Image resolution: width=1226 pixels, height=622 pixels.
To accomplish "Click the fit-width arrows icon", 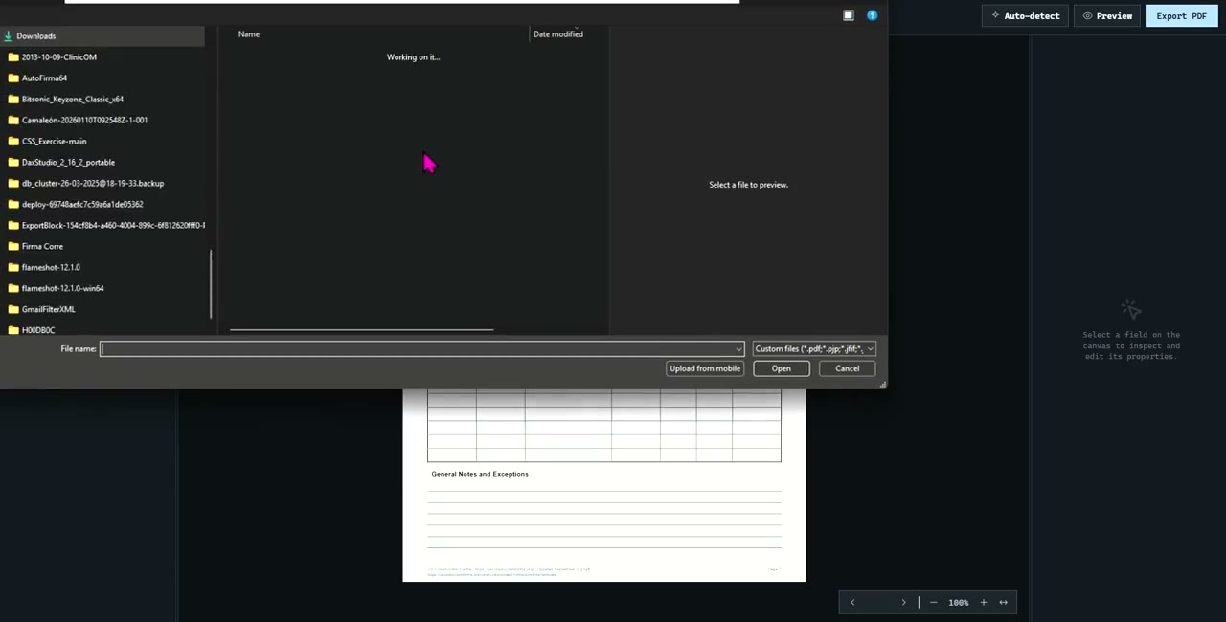I will pyautogui.click(x=1004, y=603).
